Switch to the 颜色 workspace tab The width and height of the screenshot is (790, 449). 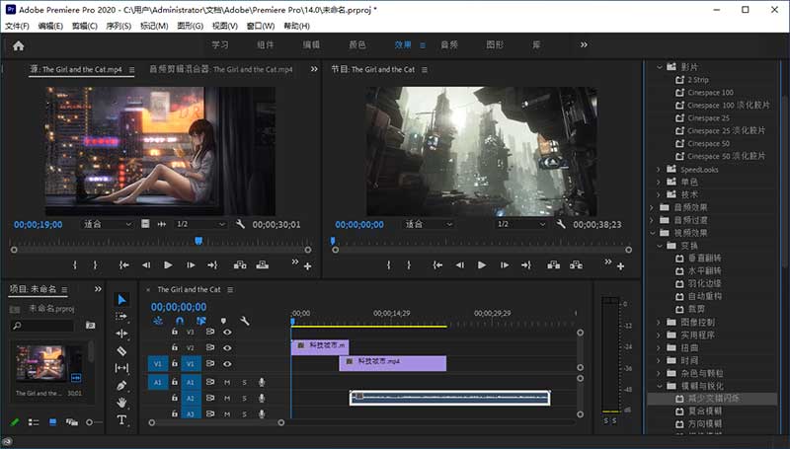tap(357, 44)
